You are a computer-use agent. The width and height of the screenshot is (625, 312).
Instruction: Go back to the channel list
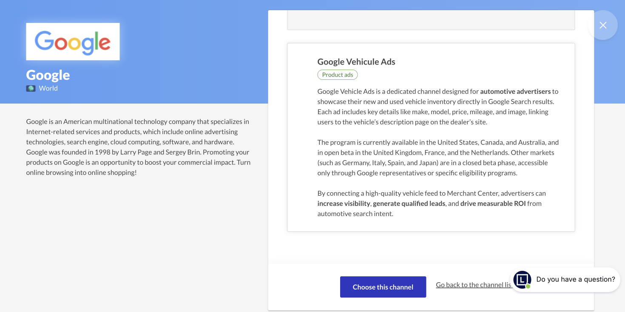(x=473, y=285)
